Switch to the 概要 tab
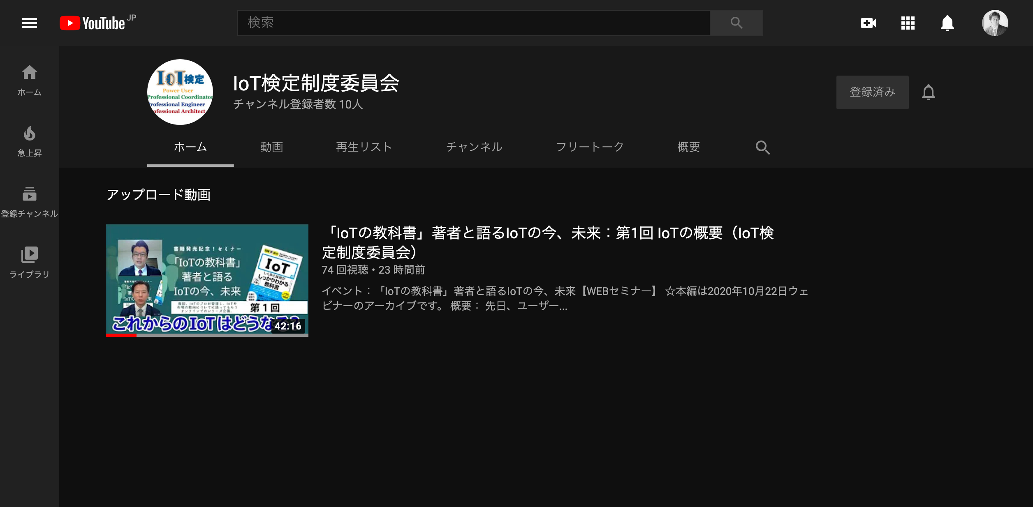Screen dimensions: 1033x507 [x=689, y=147]
